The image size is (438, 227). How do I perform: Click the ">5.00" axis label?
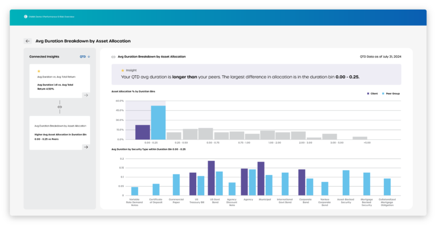coord(367,143)
